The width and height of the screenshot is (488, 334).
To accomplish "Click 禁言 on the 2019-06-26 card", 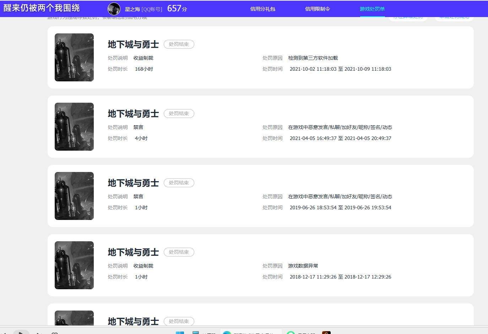I will tap(138, 196).
